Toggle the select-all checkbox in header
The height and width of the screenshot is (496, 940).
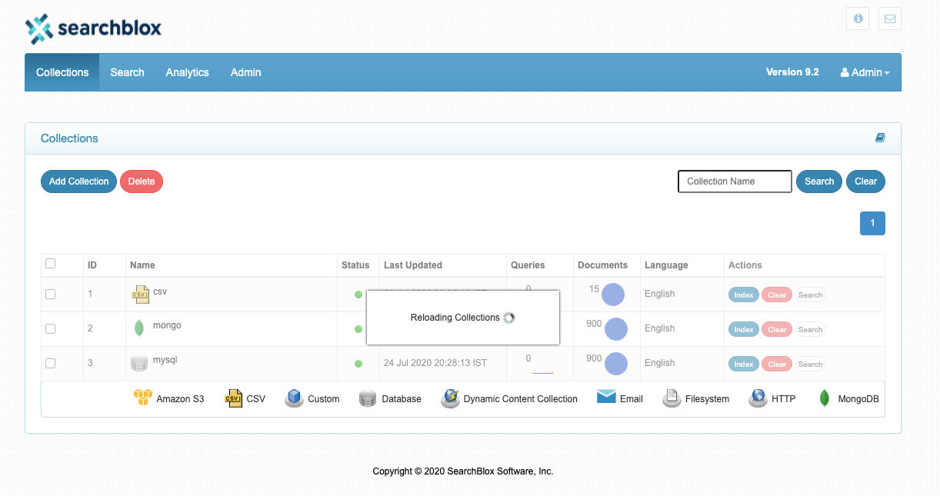(x=51, y=264)
